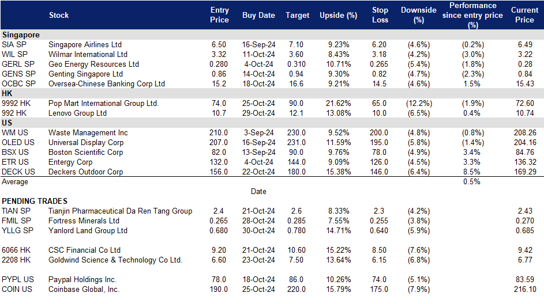Screen dimensions: 544x304
Task: Select the 83.59 current price
Action: click(x=525, y=280)
